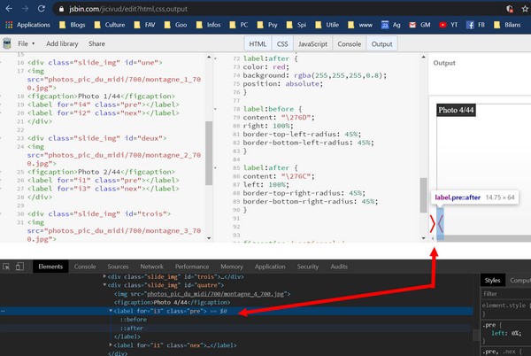This screenshot has height=356, width=531.
Task: Click the Photo 4/44 caption in Output
Action: click(456, 110)
